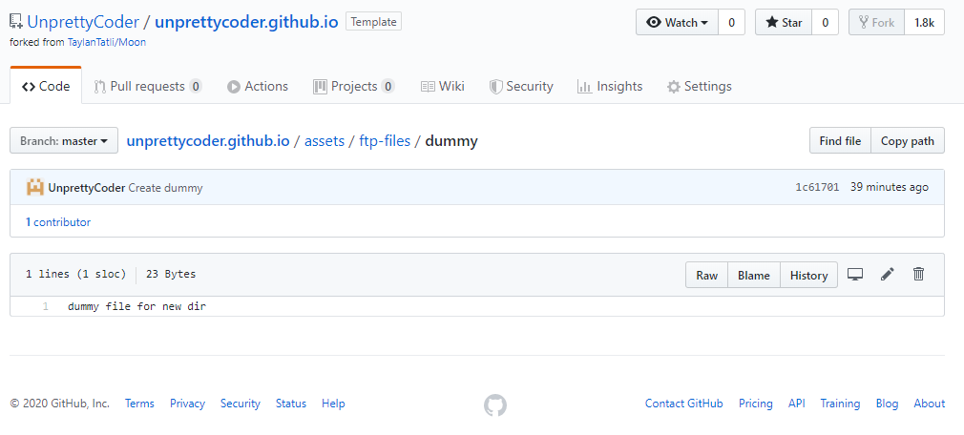Open the Security shield tab
The width and height of the screenshot is (964, 435).
point(521,87)
